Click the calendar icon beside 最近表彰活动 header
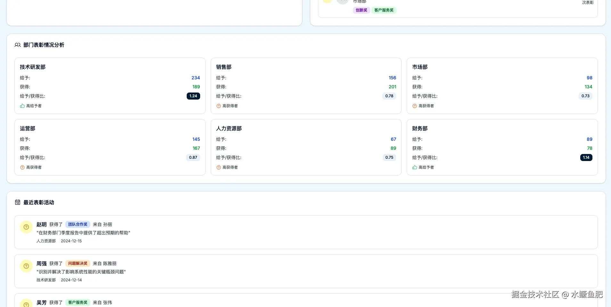This screenshot has height=307, width=611. pos(17,202)
